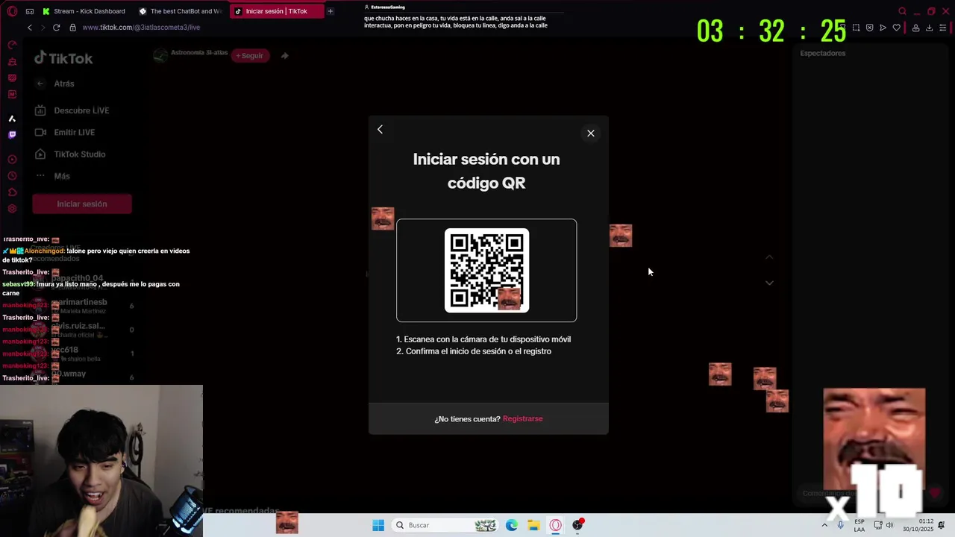Open GX Control speedometer in sidebar

[12, 45]
